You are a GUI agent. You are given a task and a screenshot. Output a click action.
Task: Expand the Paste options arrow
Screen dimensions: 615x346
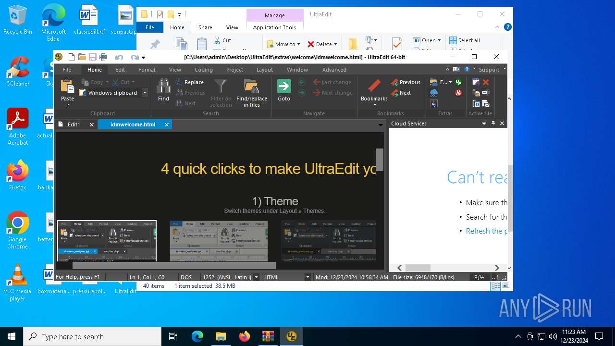68,105
